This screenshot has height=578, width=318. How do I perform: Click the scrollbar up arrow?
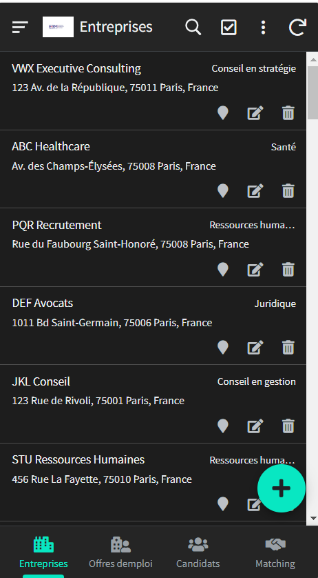point(313,59)
